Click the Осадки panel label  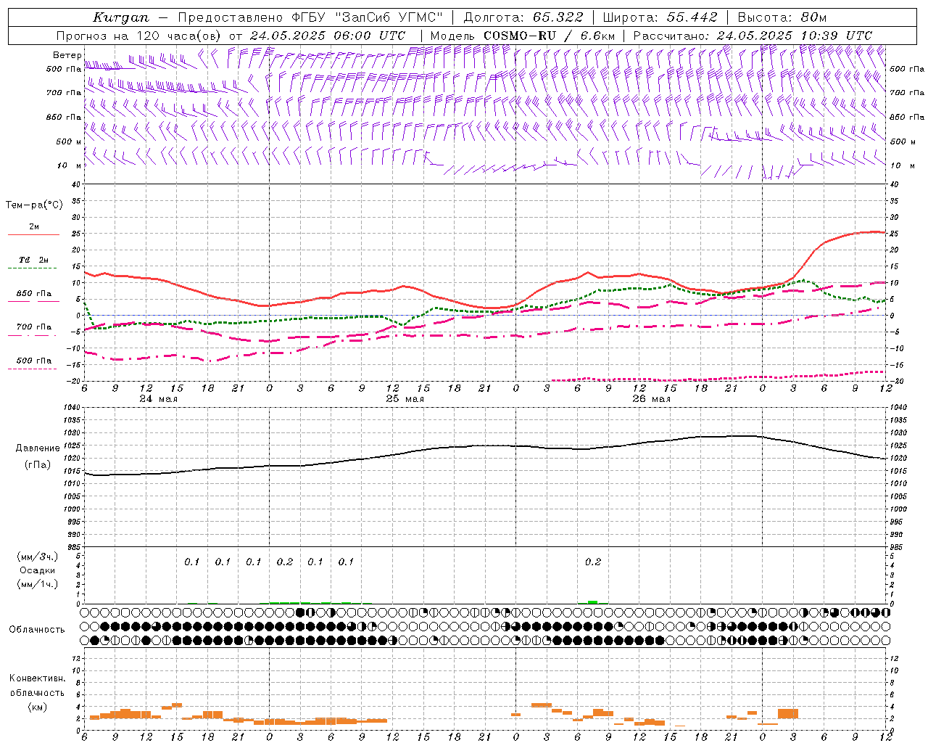(x=37, y=570)
